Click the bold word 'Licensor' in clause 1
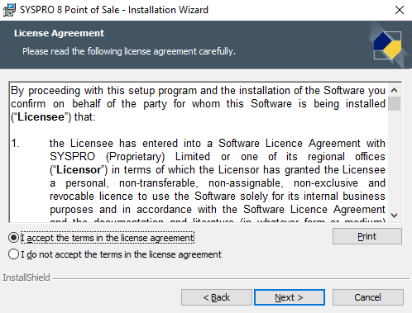 (79, 170)
